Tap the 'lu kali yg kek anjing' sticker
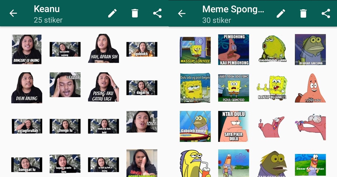 pyautogui.click(x=103, y=165)
